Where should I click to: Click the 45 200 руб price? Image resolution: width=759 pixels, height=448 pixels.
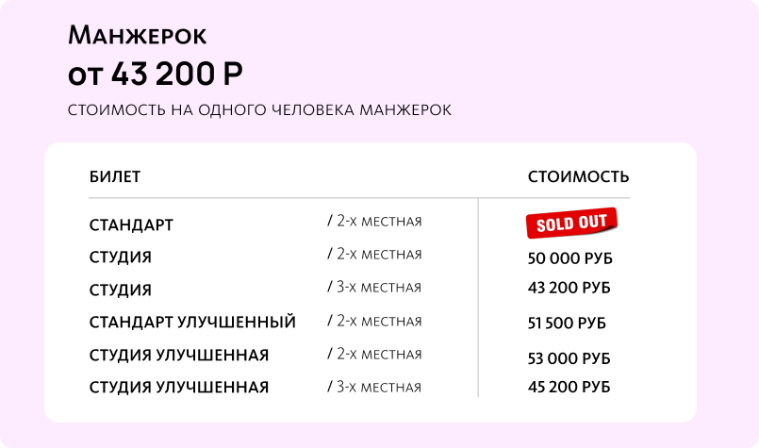tap(569, 388)
